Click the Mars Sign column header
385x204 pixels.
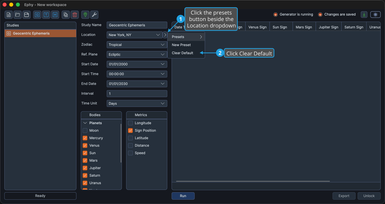point(304,27)
